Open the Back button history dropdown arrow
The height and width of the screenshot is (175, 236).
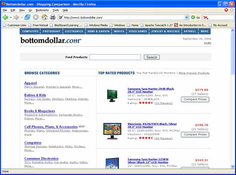tap(11, 18)
